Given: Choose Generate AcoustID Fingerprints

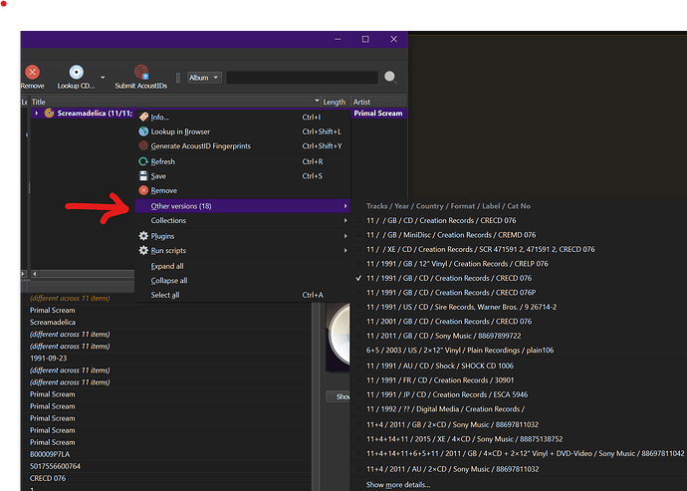Looking at the screenshot, I should click(202, 146).
